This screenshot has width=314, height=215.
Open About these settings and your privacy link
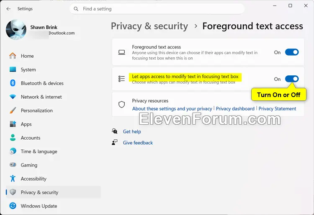[x=172, y=109]
